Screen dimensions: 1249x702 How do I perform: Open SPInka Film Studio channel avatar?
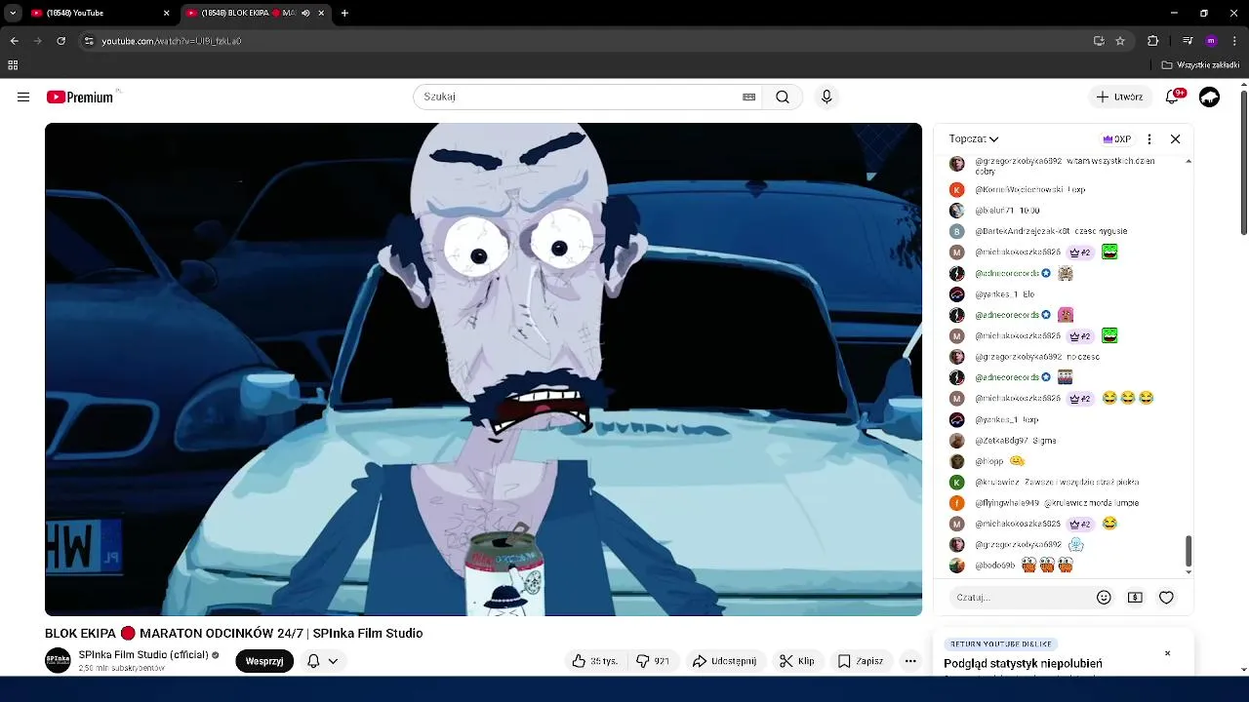point(58,660)
